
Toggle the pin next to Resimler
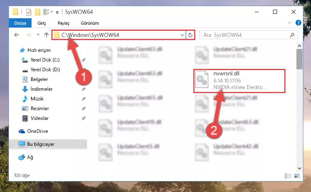pyautogui.click(x=83, y=109)
